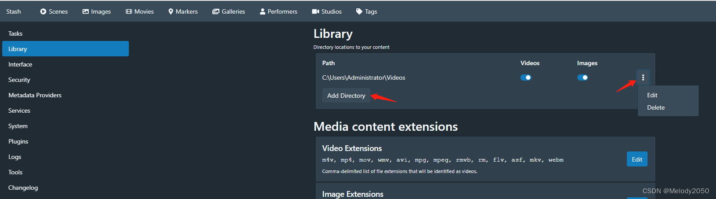Open the Security settings section
Image resolution: width=716 pixels, height=199 pixels.
(x=65, y=80)
